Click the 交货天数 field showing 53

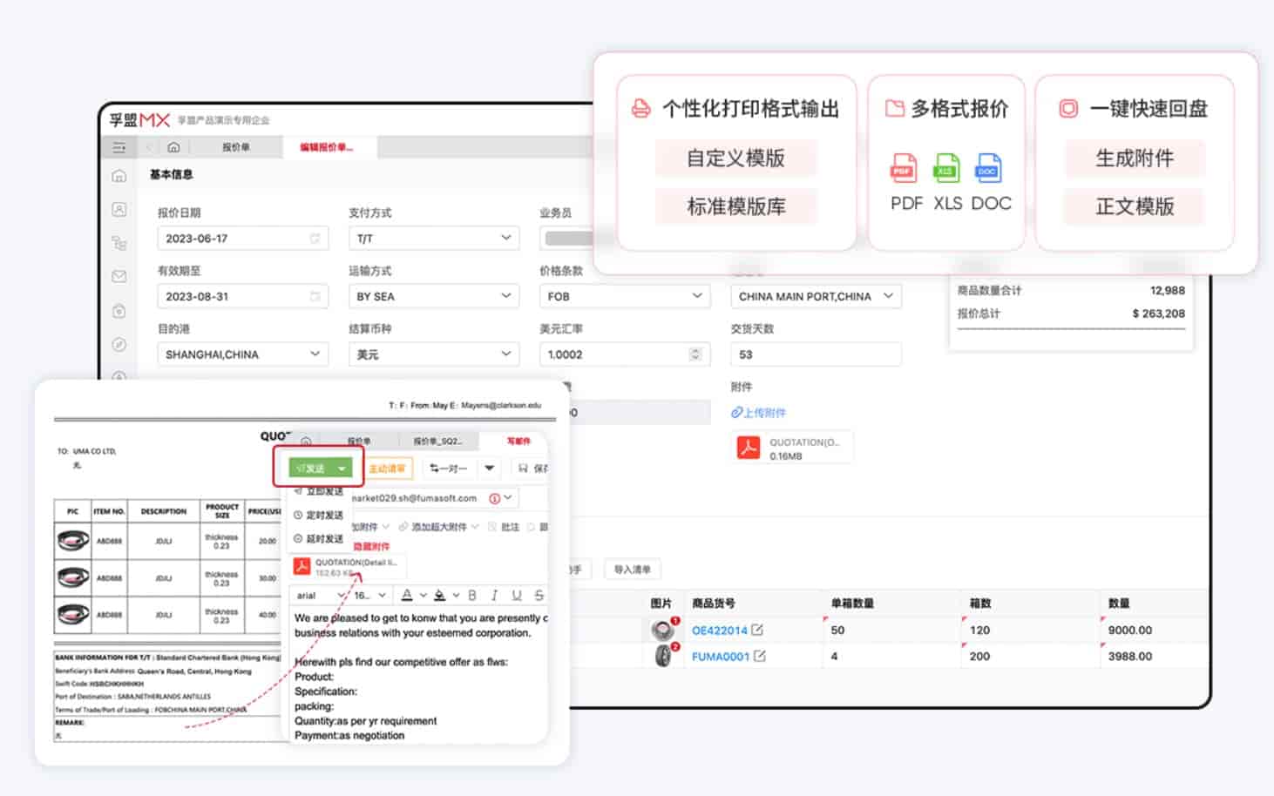(x=815, y=354)
